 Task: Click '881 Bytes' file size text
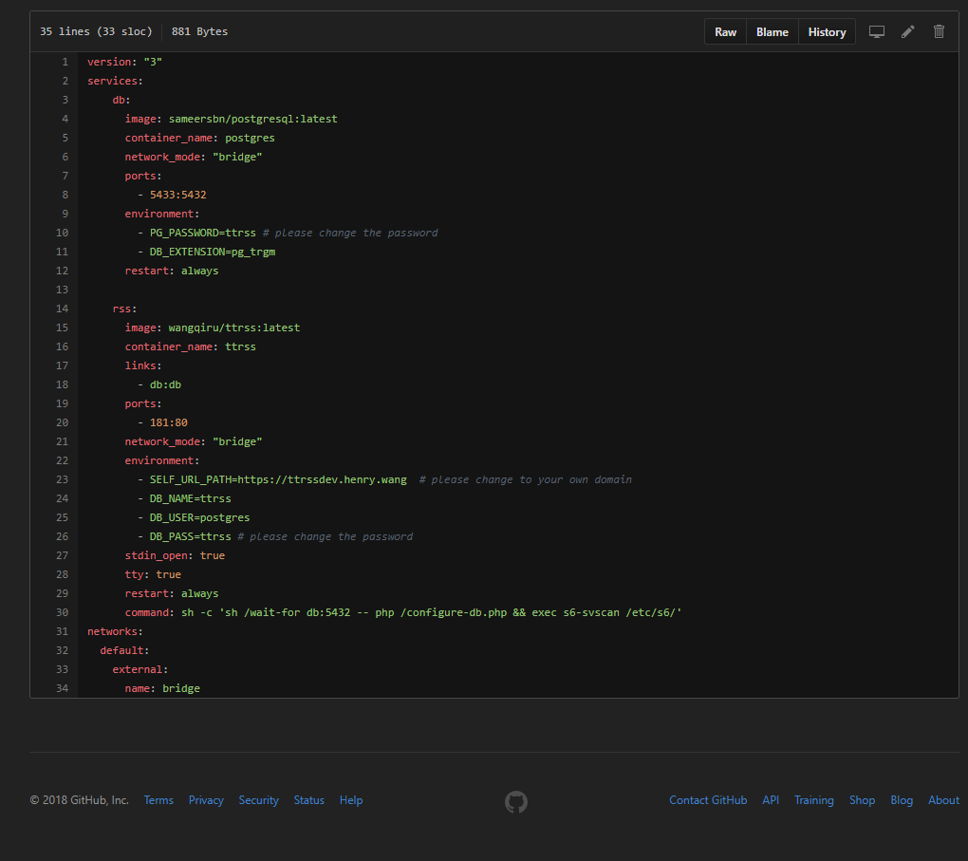coord(199,31)
